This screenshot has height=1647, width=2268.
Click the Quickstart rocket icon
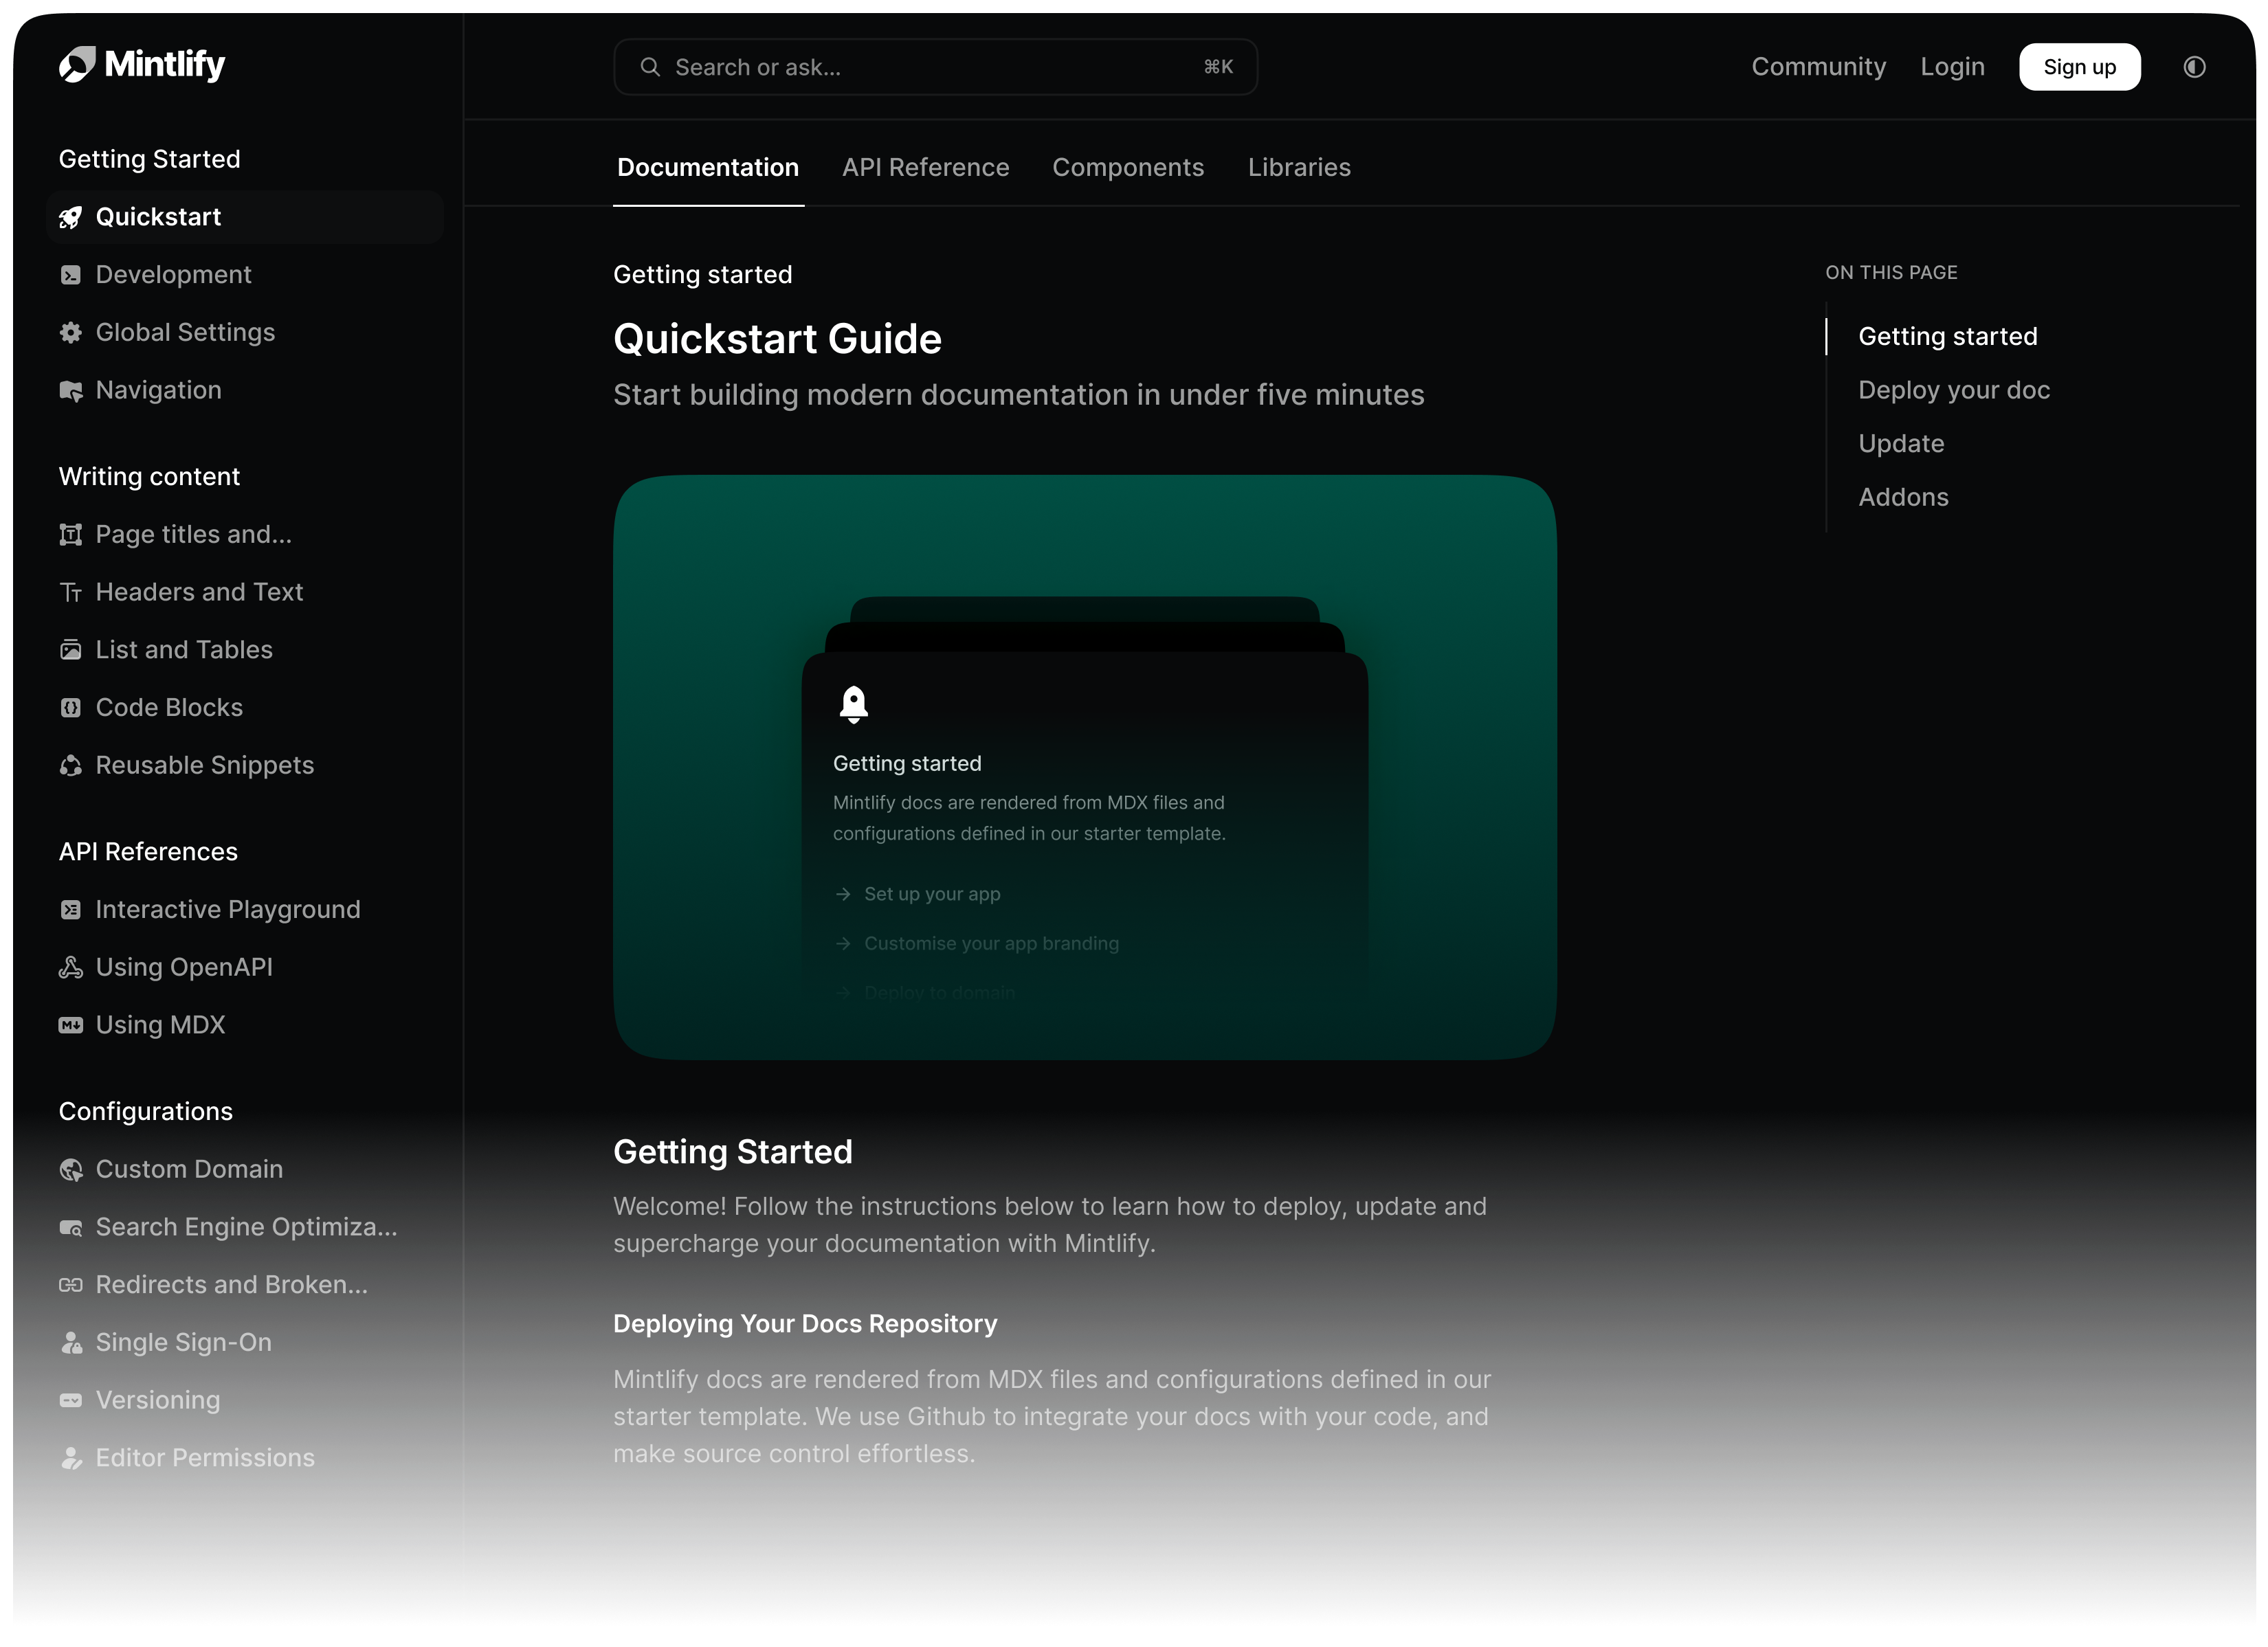[x=70, y=217]
